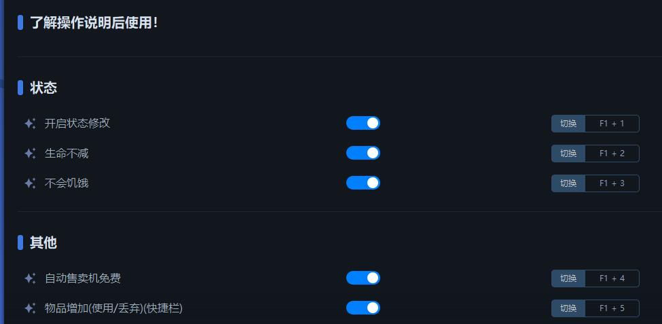
Task: Click 切换 button for F1 + 5 hotkey
Action: click(x=568, y=308)
